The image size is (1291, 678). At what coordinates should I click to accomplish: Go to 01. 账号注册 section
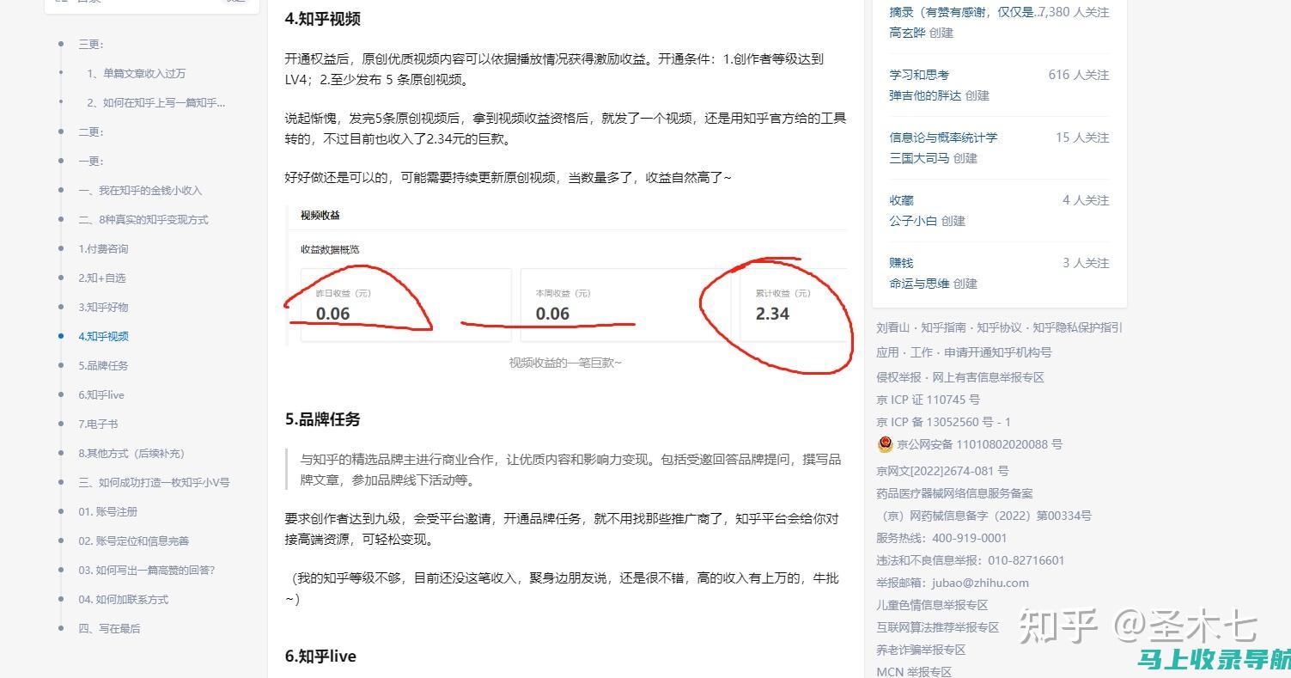[108, 511]
